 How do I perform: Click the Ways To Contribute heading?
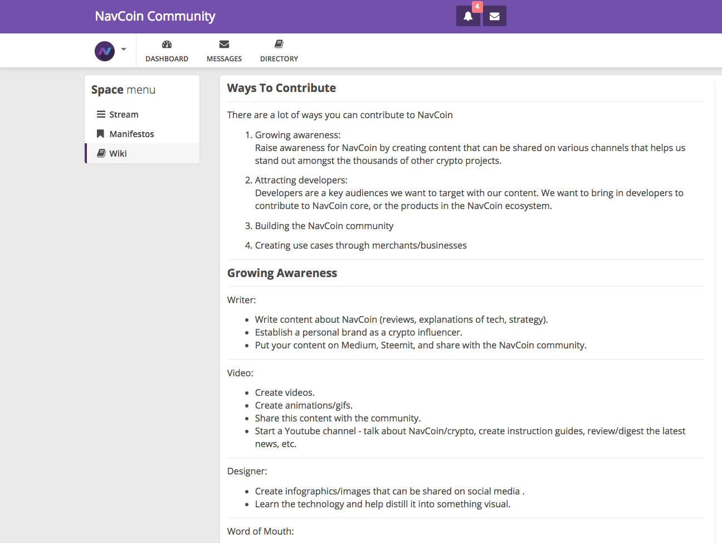(281, 88)
